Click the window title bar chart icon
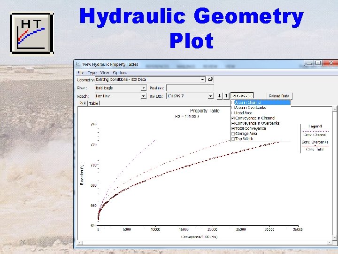Viewport: 338px width, 254px height. (x=78, y=64)
